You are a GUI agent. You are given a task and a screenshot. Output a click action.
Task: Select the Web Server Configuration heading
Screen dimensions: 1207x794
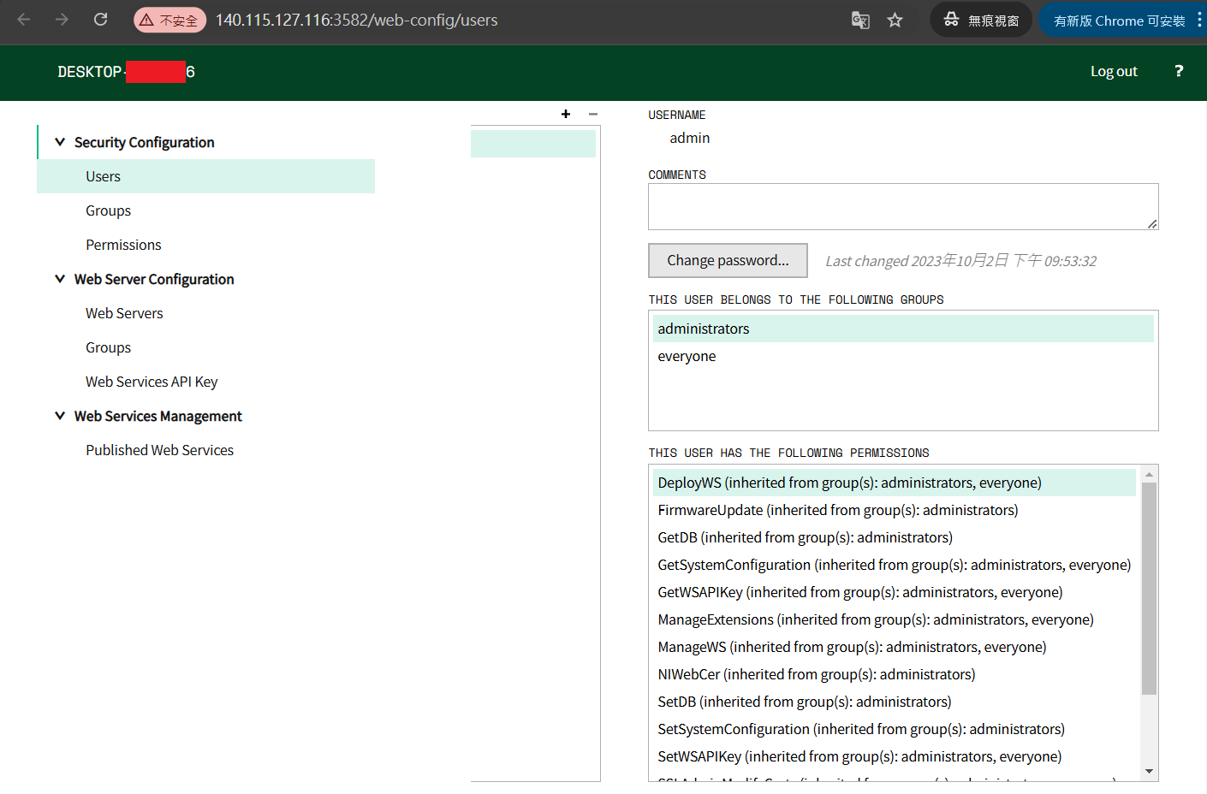pos(154,279)
